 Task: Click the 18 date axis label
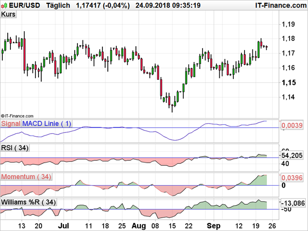click(105, 226)
